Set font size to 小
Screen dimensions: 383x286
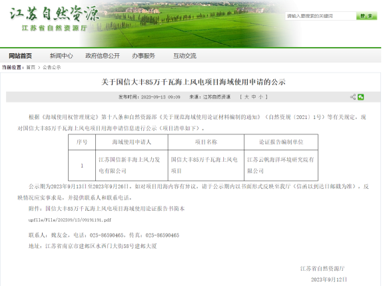point(261,97)
